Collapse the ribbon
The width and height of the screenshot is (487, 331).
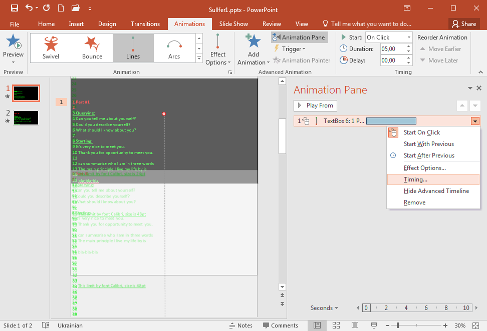(480, 72)
